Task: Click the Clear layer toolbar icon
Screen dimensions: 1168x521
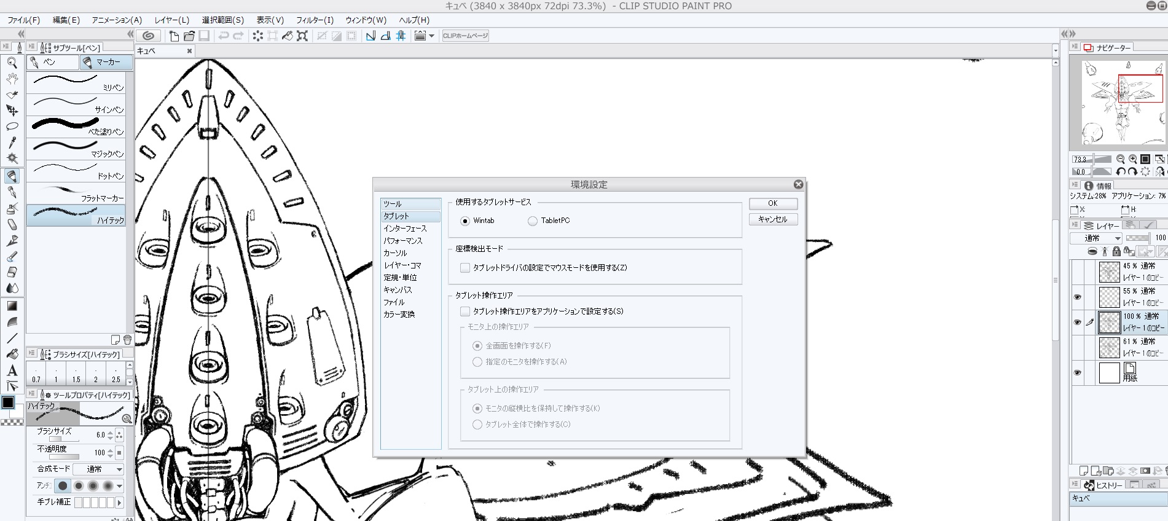Action: point(258,36)
